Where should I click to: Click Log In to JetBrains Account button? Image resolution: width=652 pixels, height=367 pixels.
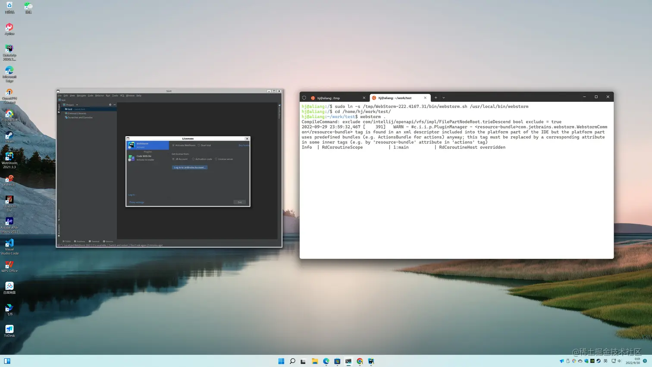190,167
